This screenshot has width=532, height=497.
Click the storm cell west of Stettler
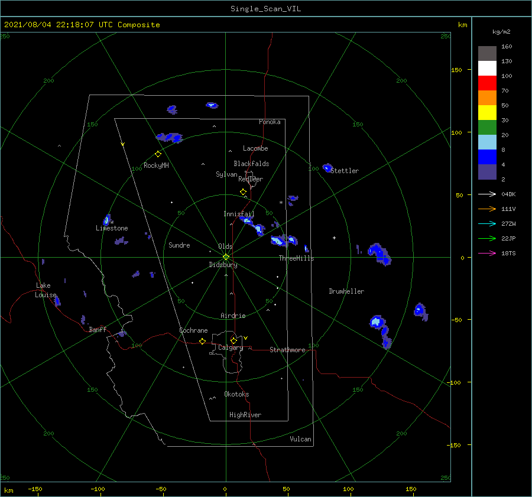click(x=327, y=168)
